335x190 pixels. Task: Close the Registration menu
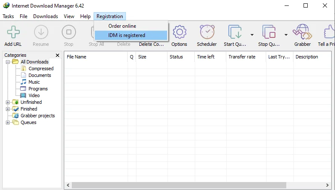[x=110, y=16]
